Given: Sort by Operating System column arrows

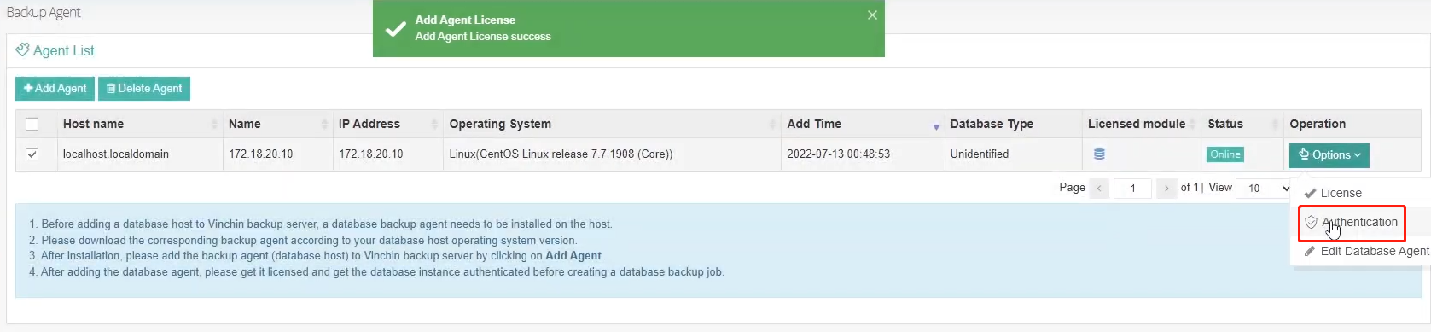Looking at the screenshot, I should (772, 125).
